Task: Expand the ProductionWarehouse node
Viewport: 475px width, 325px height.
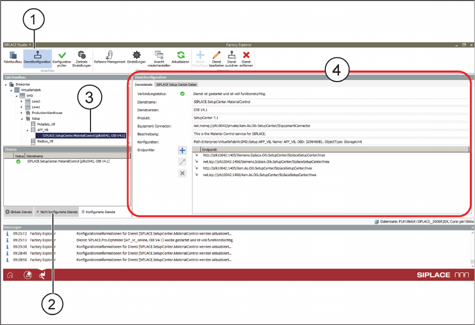Action: [21, 113]
